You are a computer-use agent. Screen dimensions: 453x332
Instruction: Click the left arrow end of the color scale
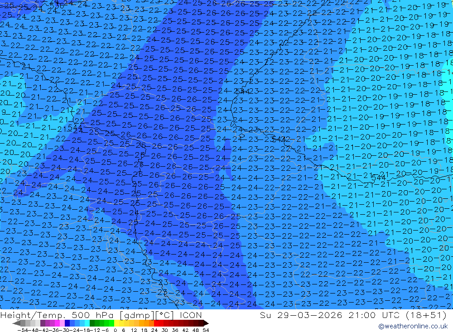tap(16, 323)
